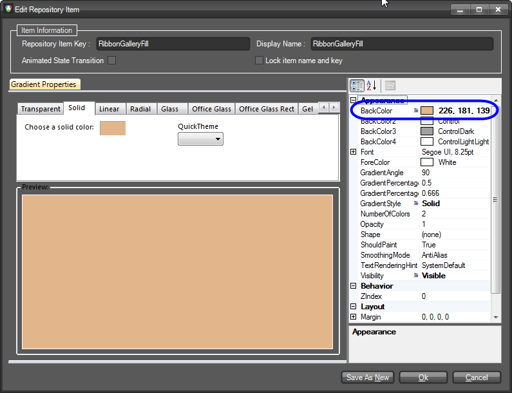Click the Display Name field
Image resolution: width=512 pixels, height=393 pixels.
tap(402, 44)
